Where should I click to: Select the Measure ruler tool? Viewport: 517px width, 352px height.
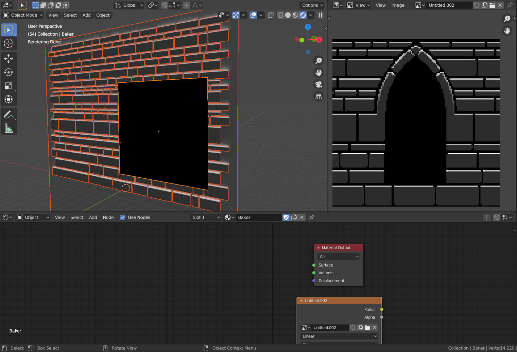coord(8,128)
